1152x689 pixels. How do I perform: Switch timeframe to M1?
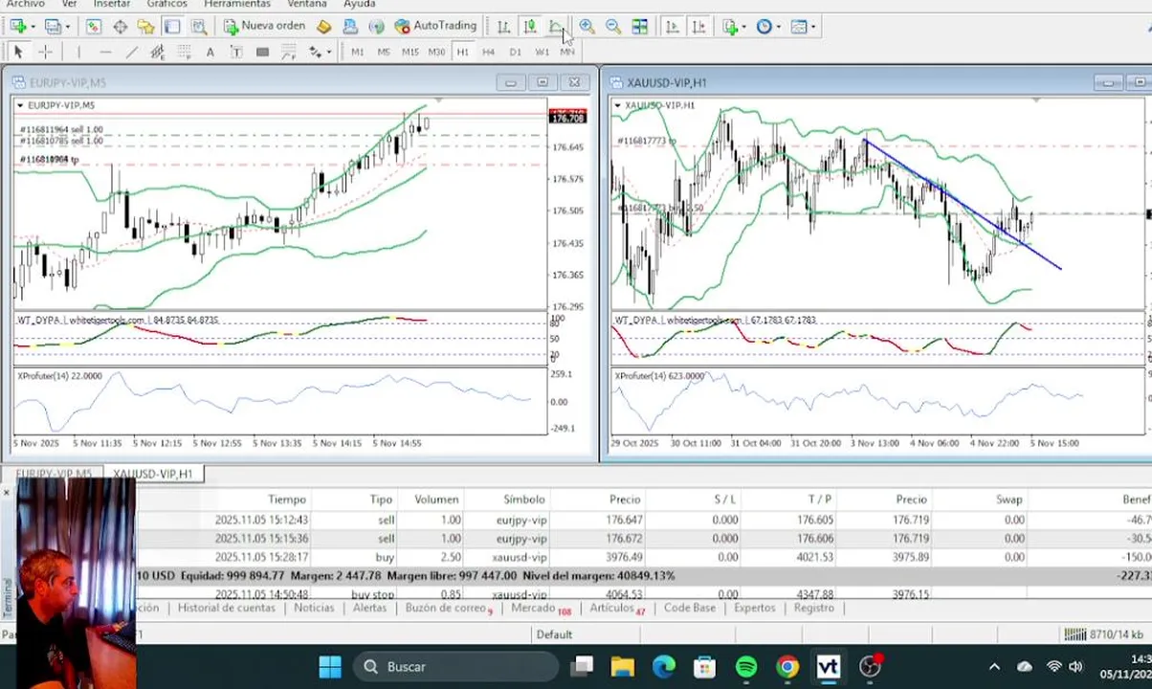pos(357,52)
